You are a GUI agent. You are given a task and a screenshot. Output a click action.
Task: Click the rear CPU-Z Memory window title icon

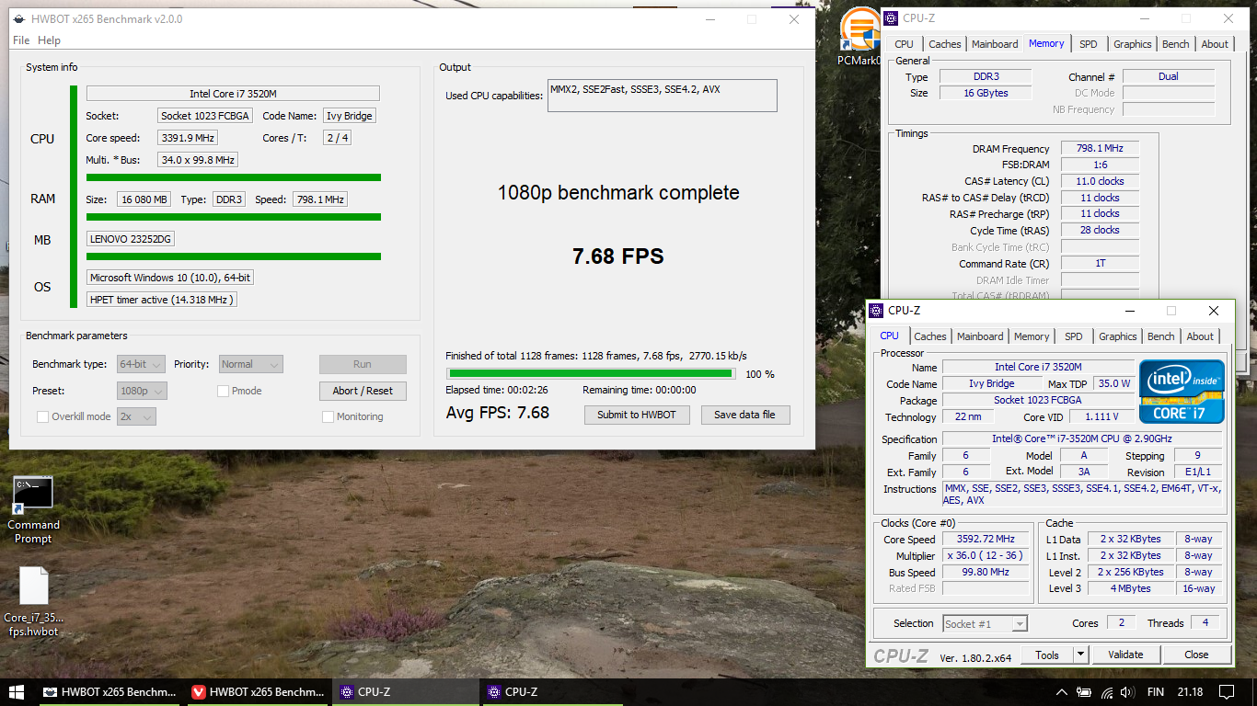click(x=893, y=17)
